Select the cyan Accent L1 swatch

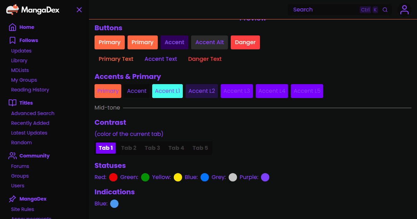point(167,91)
